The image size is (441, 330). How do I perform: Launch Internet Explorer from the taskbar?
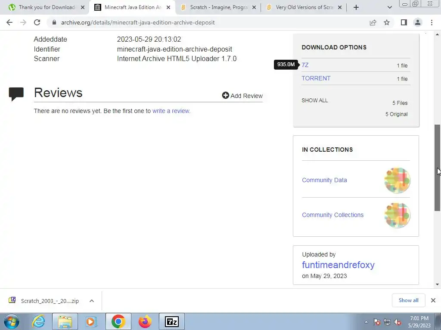coord(38,321)
